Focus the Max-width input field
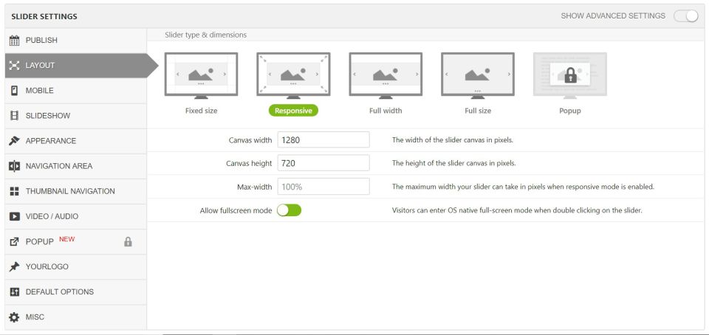The width and height of the screenshot is (709, 335). coord(323,187)
